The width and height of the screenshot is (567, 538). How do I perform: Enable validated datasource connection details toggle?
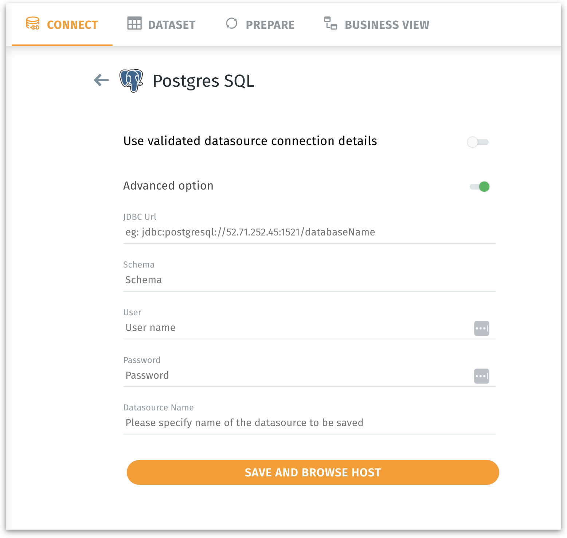[x=478, y=142]
